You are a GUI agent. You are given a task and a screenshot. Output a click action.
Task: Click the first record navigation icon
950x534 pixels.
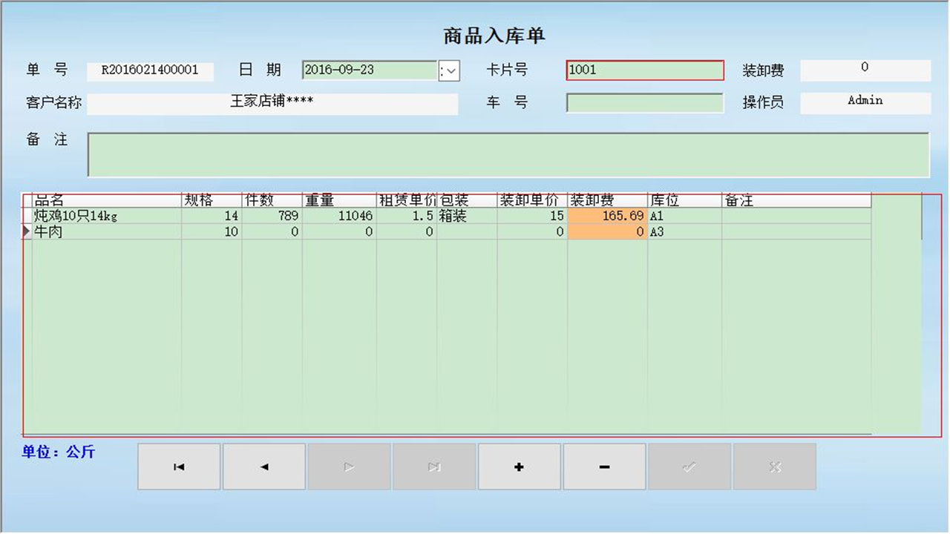tap(178, 467)
